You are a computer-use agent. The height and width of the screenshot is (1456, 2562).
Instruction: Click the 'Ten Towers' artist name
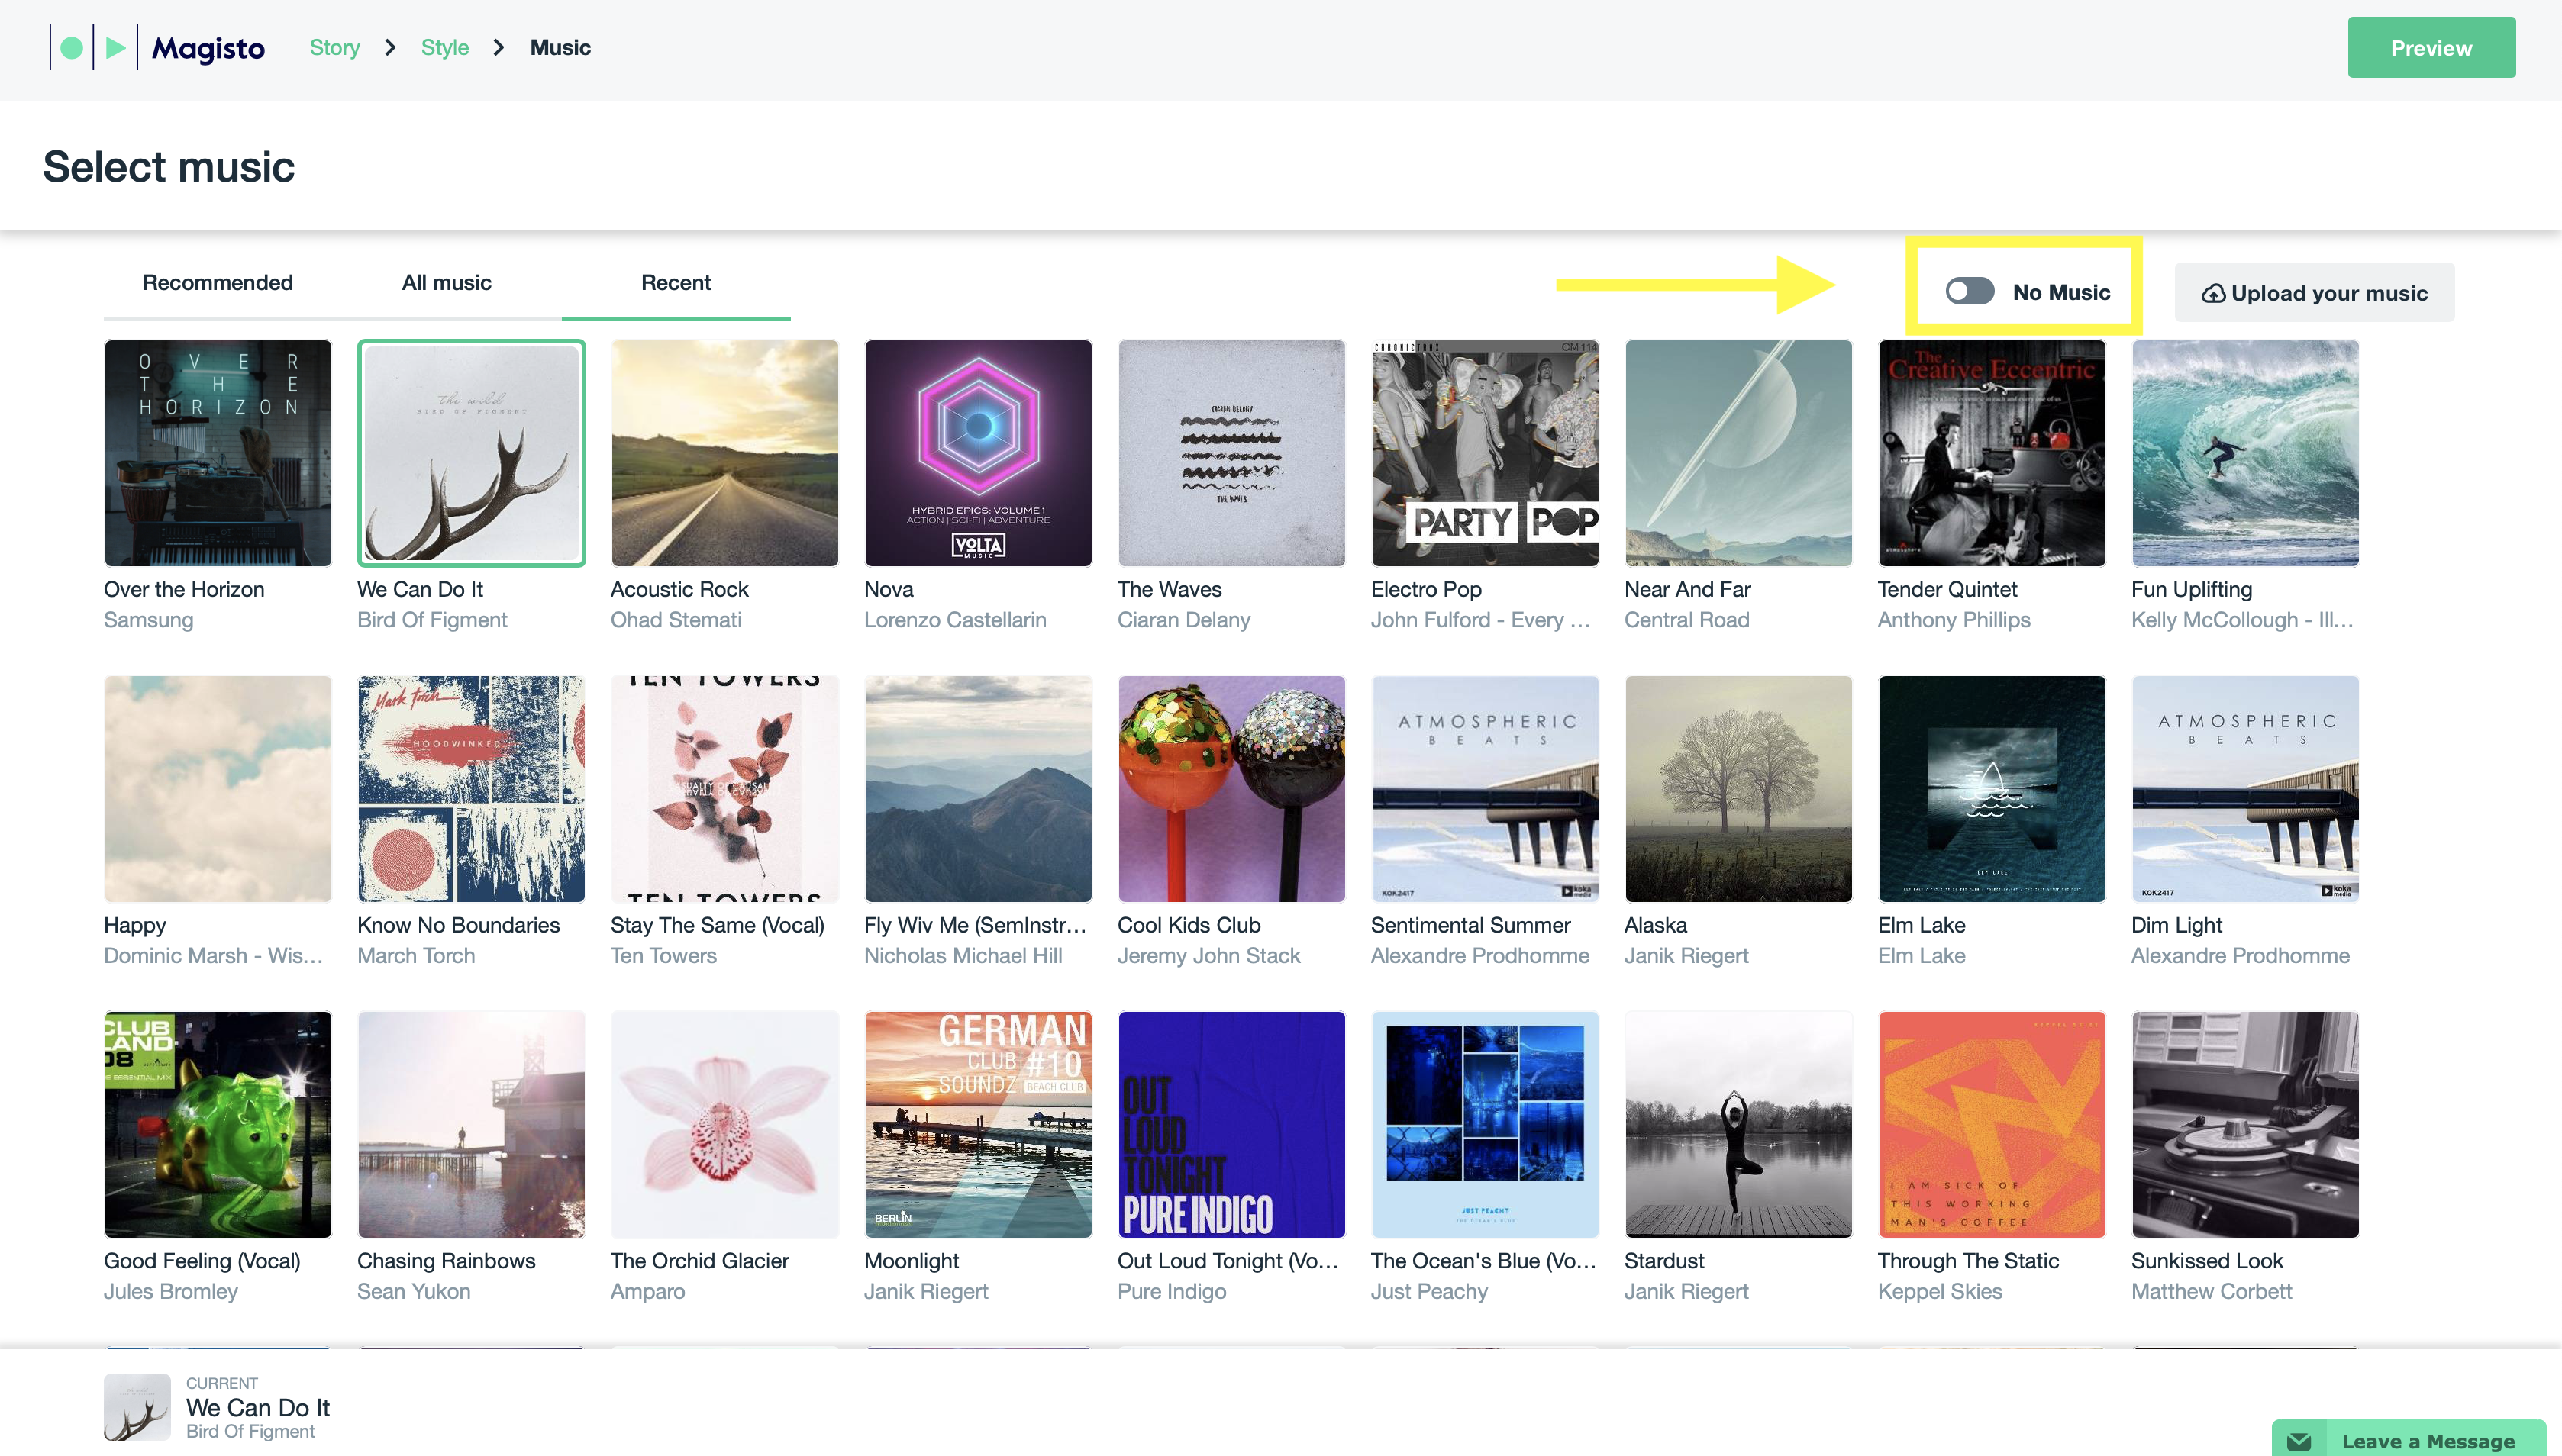tap(663, 956)
